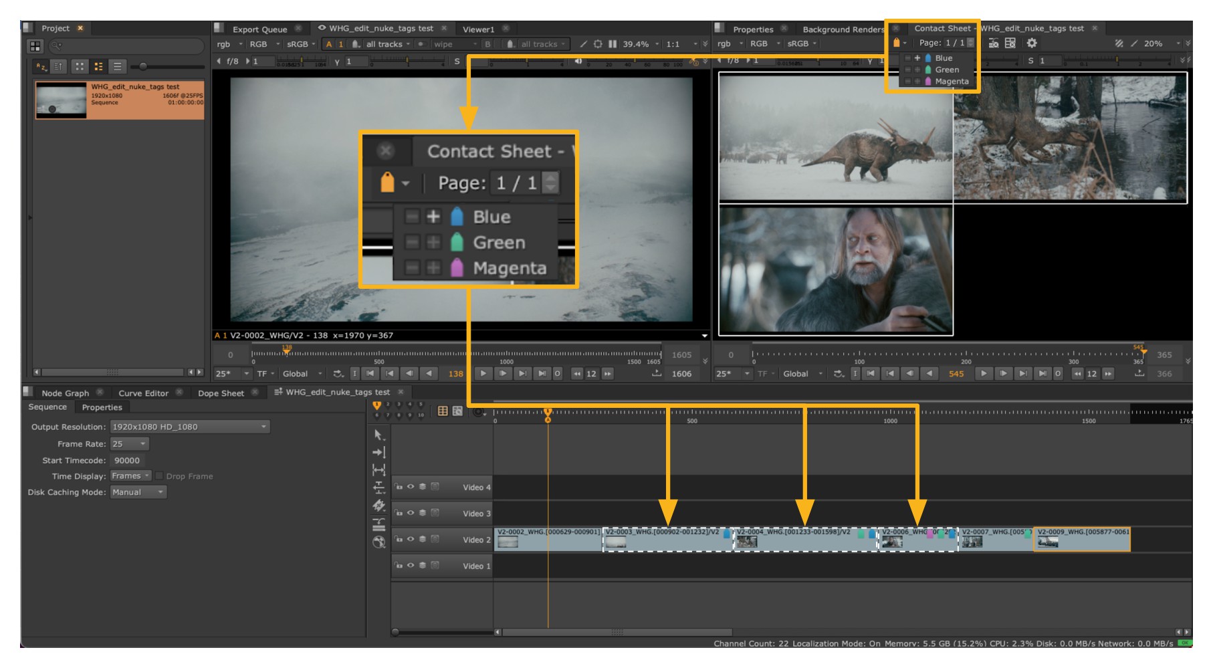Toggle visibility eye of Video 4 track

coord(411,487)
